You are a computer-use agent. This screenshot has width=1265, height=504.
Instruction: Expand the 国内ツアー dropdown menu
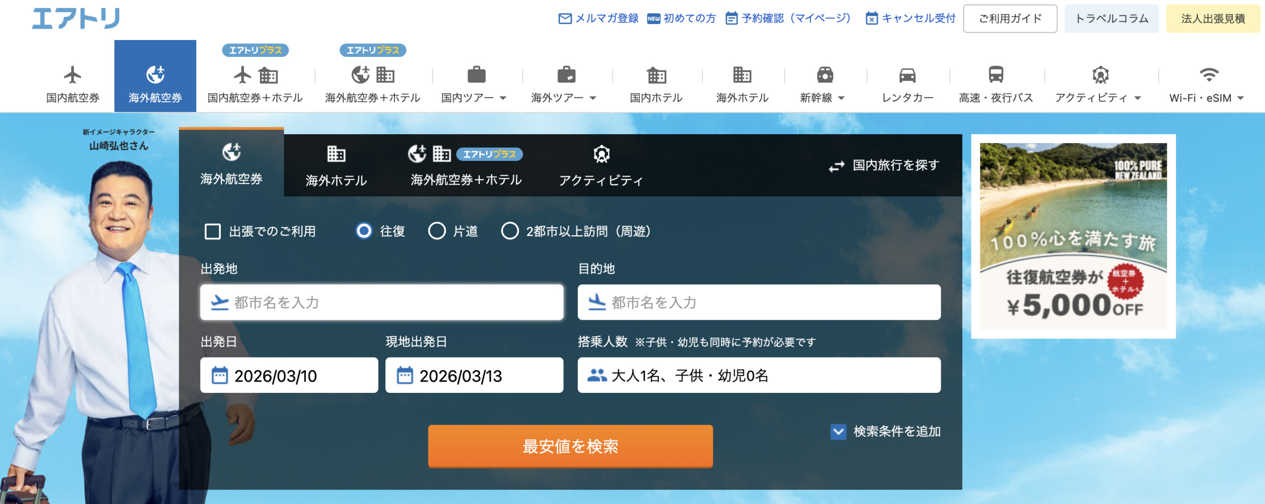(473, 98)
